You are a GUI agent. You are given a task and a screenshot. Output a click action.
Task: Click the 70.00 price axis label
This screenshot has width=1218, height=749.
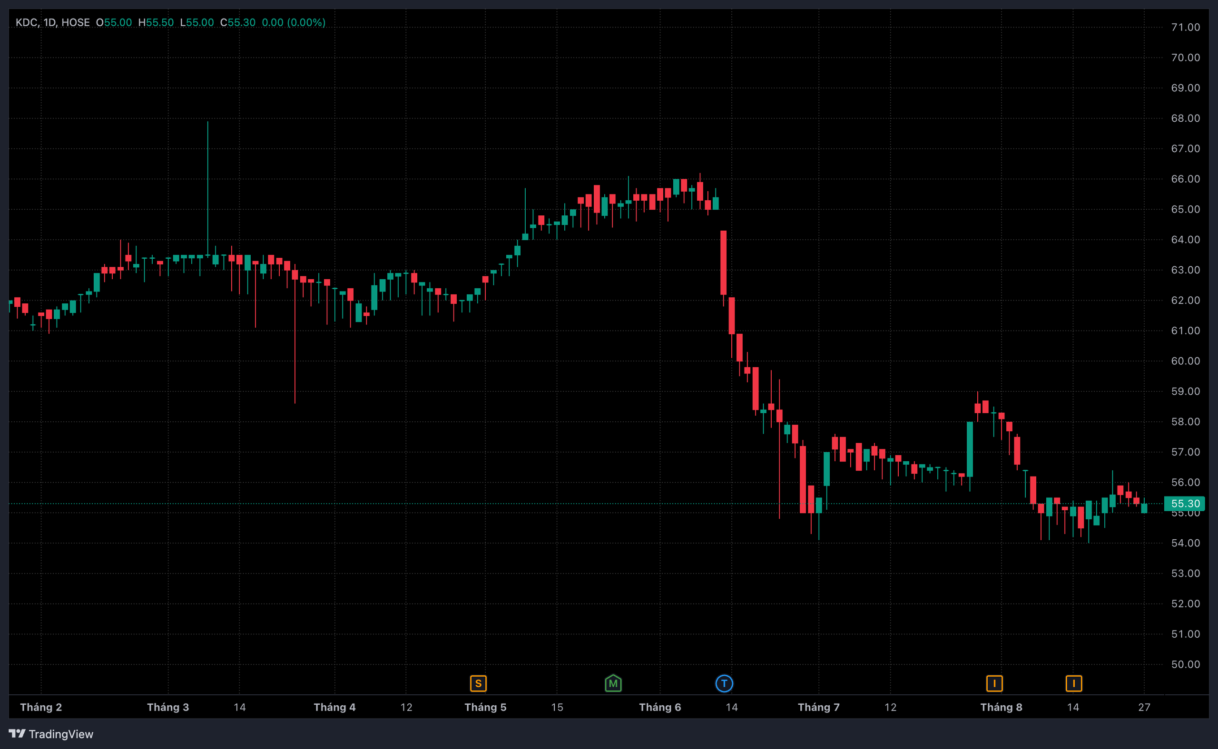(x=1185, y=58)
